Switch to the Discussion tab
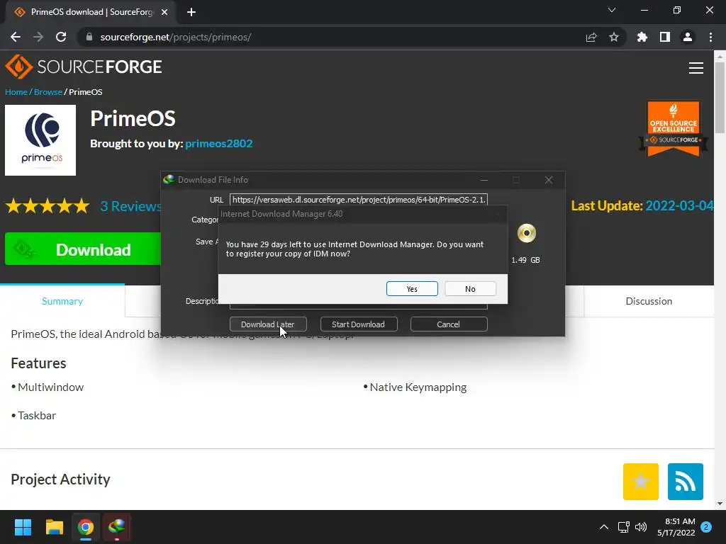The width and height of the screenshot is (726, 544). (649, 301)
